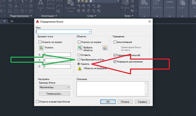Open help with Справка button
This screenshot has width=196, height=116.
142,102
